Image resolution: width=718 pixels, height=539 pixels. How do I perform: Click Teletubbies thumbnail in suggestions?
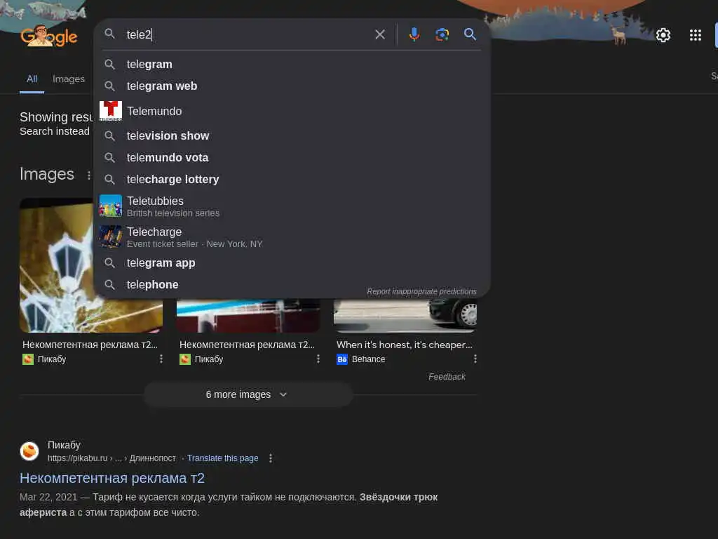coord(110,206)
